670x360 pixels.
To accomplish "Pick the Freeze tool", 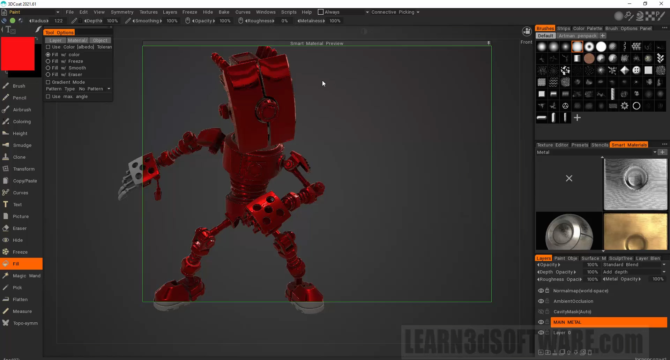I will [20, 252].
